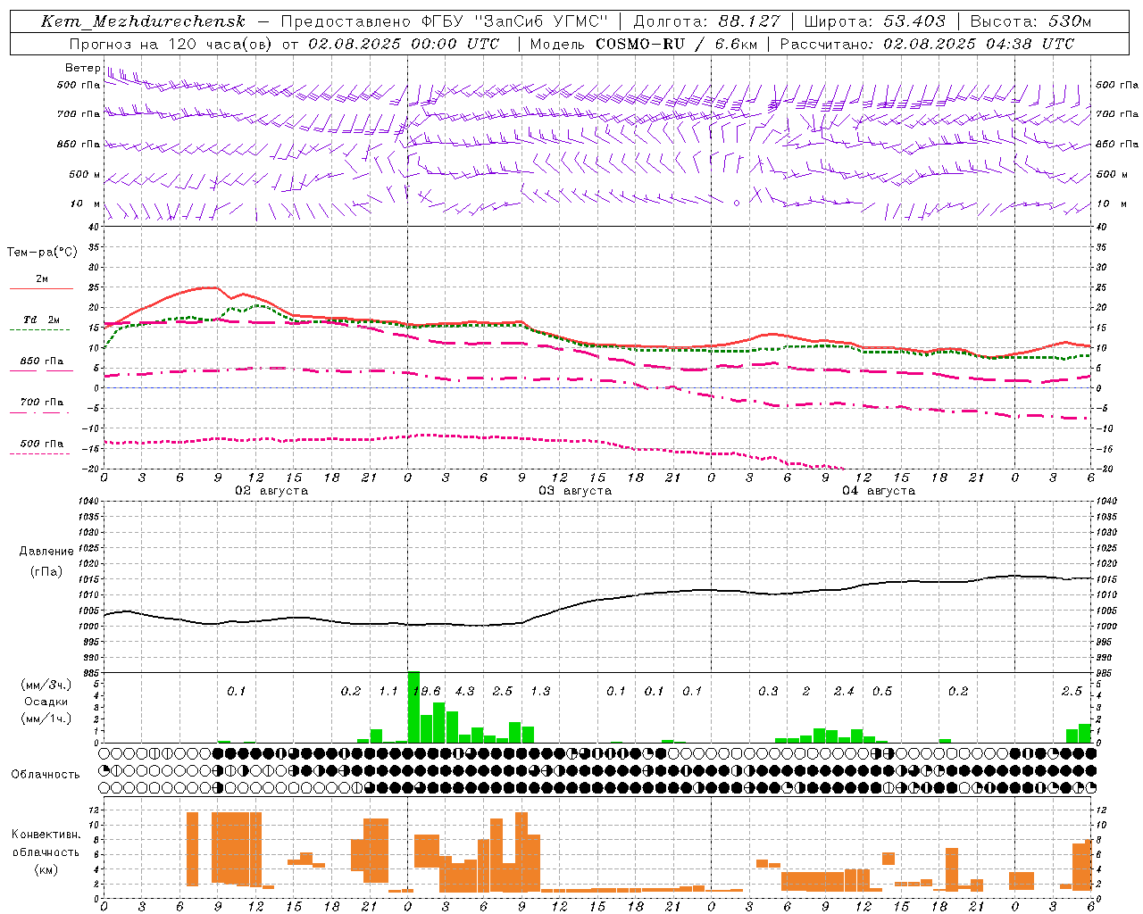Screen dimensions: 1143x914
Task: Click the provider text ФГБУ "ЗапСиб УГМС"
Action: pos(513,21)
